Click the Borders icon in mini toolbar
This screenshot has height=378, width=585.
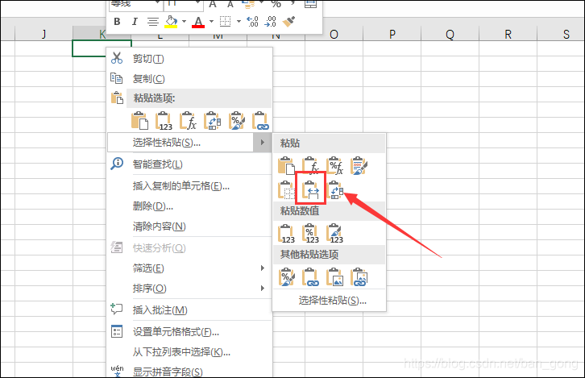(x=225, y=21)
